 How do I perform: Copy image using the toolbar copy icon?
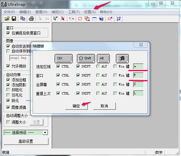(x=23, y=19)
